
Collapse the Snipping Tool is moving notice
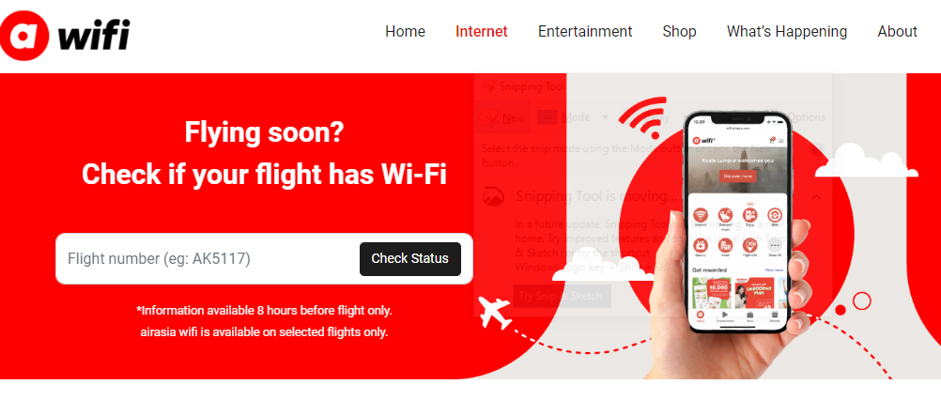816,196
